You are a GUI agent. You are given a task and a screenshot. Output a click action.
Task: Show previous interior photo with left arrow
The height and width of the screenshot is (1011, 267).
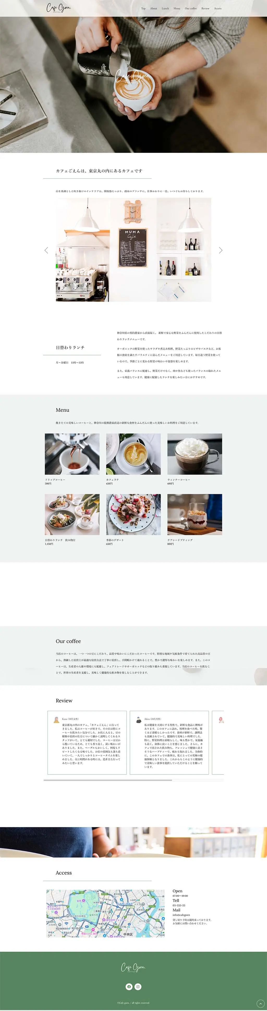click(46, 250)
